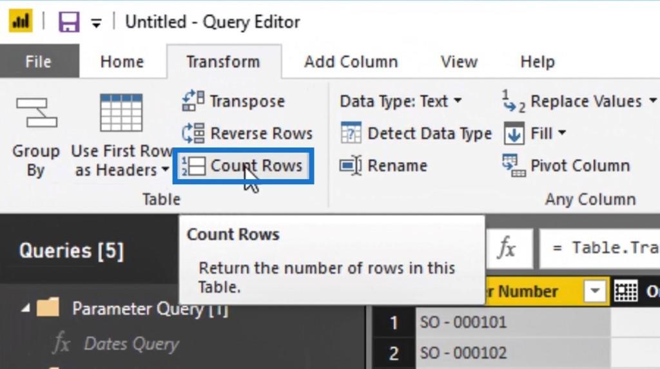Open the Order Number column filter dropdown
The height and width of the screenshot is (369, 660).
[594, 290]
